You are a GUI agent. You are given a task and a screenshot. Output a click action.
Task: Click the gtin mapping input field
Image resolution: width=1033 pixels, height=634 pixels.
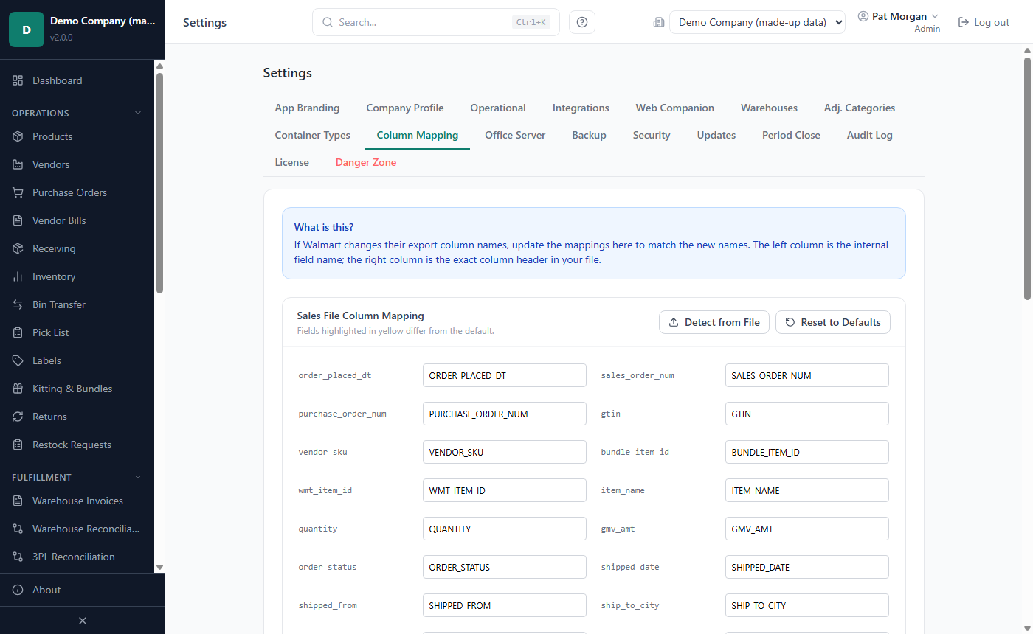[x=807, y=414]
